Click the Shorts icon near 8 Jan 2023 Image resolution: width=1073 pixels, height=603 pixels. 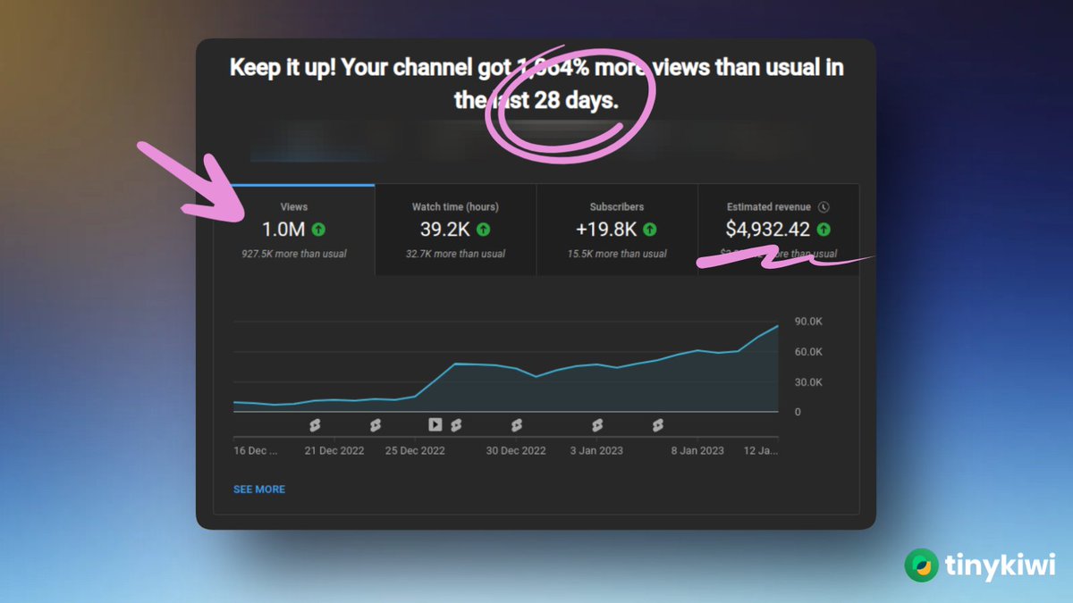point(658,425)
